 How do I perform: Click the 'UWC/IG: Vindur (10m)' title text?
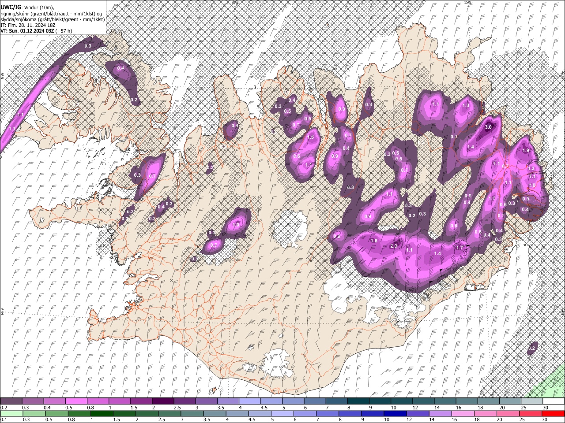pyautogui.click(x=27, y=7)
